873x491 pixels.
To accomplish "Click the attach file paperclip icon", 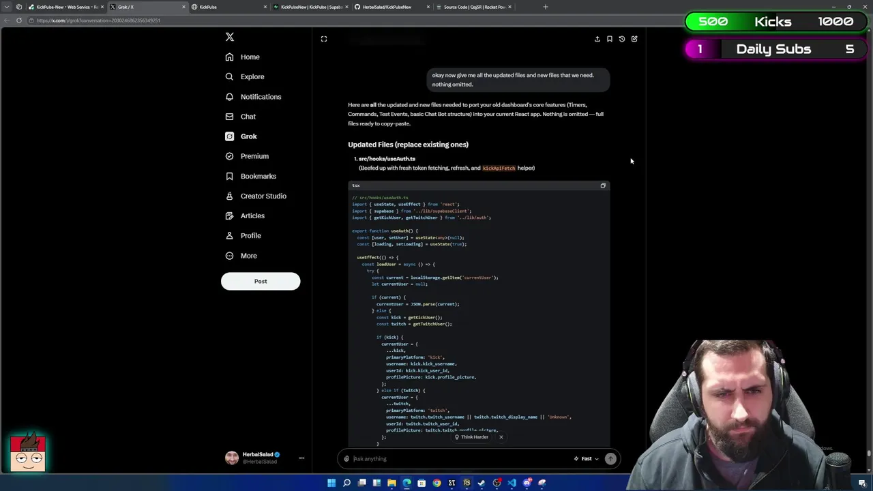I will point(346,459).
